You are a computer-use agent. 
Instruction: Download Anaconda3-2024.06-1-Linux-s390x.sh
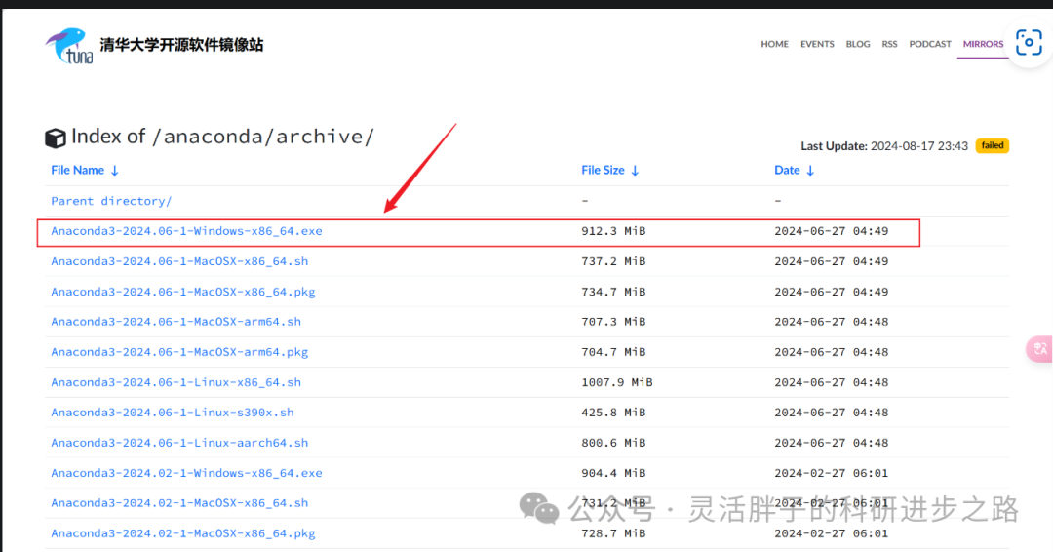(173, 413)
